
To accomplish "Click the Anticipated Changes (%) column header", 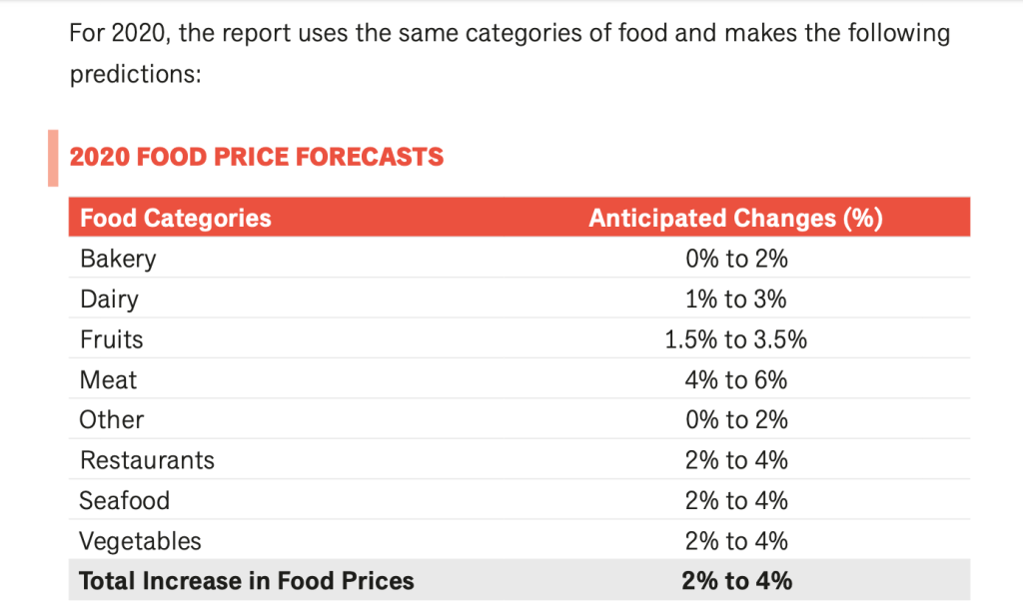I will click(735, 218).
